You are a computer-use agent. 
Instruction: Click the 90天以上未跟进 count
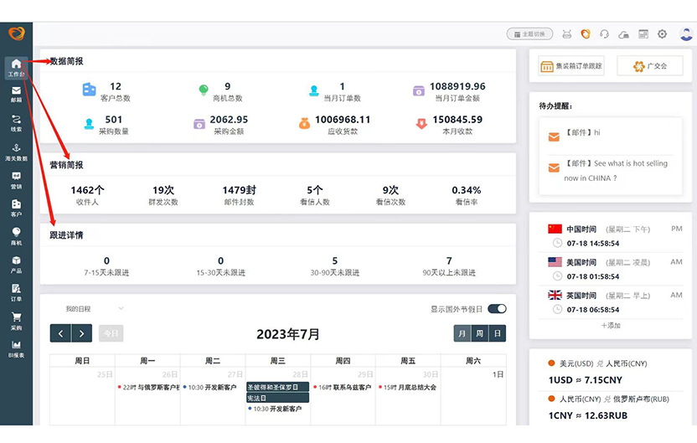coord(449,260)
